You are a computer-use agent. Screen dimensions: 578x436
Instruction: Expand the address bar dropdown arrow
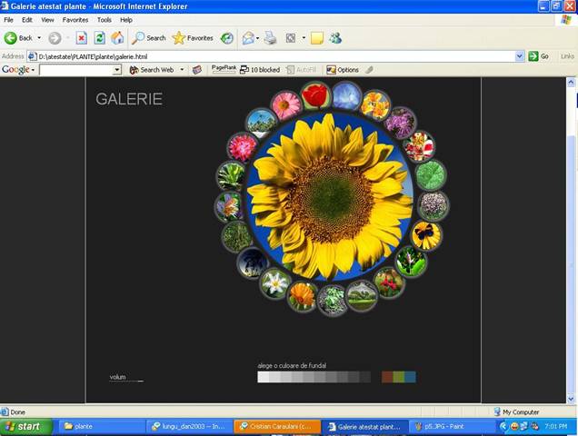[x=520, y=56]
